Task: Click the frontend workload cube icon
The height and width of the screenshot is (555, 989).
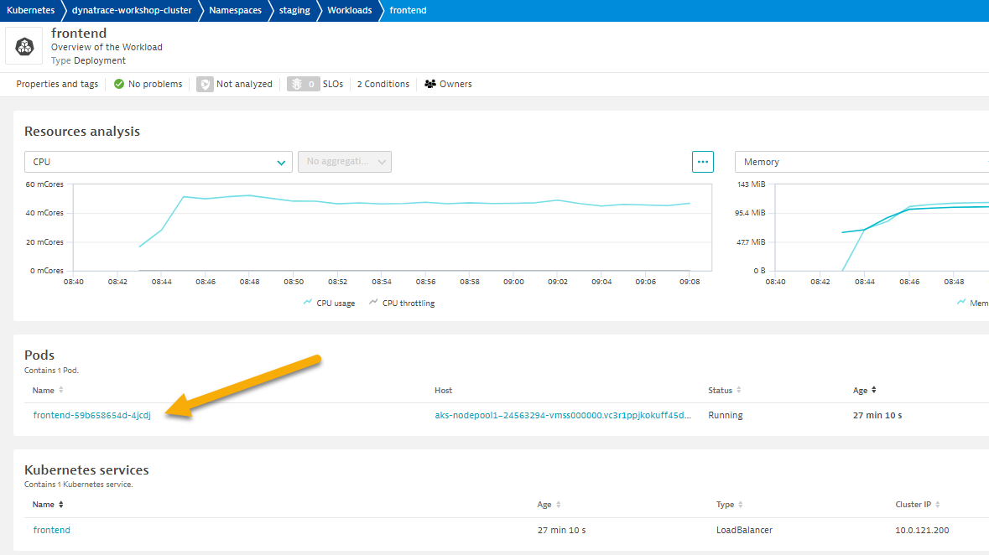Action: pos(23,45)
